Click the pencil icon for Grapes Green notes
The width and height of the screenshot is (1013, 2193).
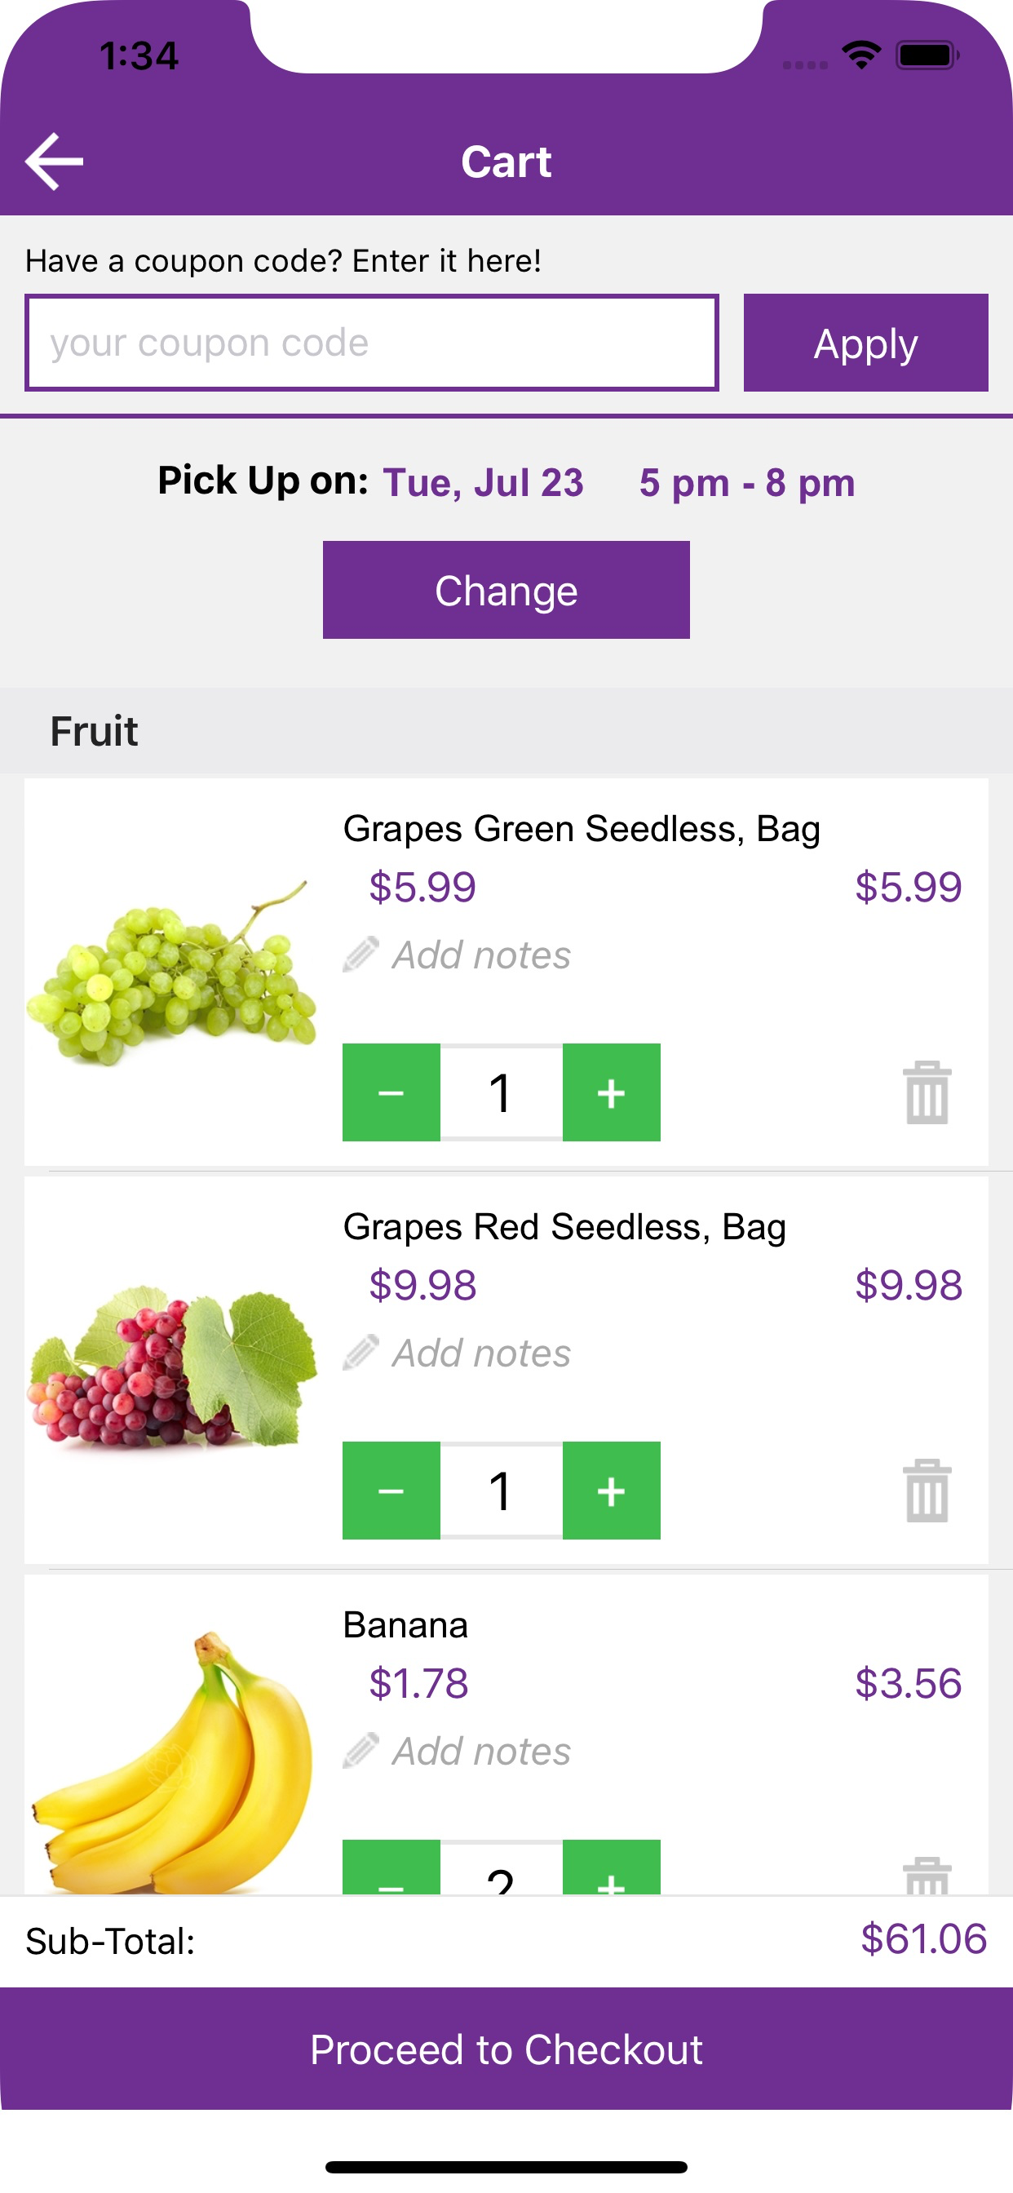click(361, 955)
